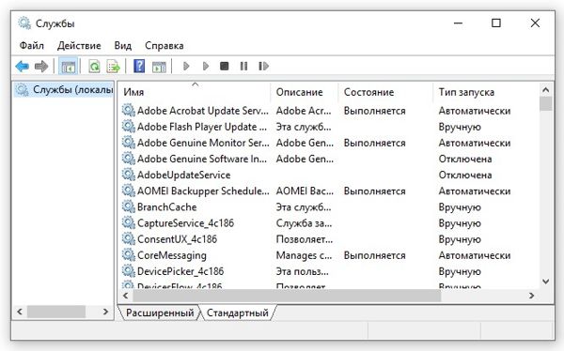Maximize the Службы window

click(496, 23)
